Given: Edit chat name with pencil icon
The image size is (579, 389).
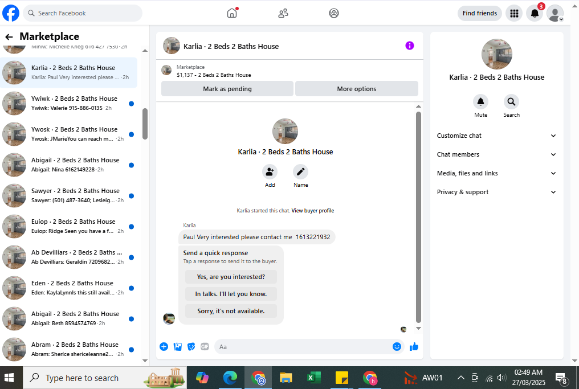Looking at the screenshot, I should tap(300, 172).
